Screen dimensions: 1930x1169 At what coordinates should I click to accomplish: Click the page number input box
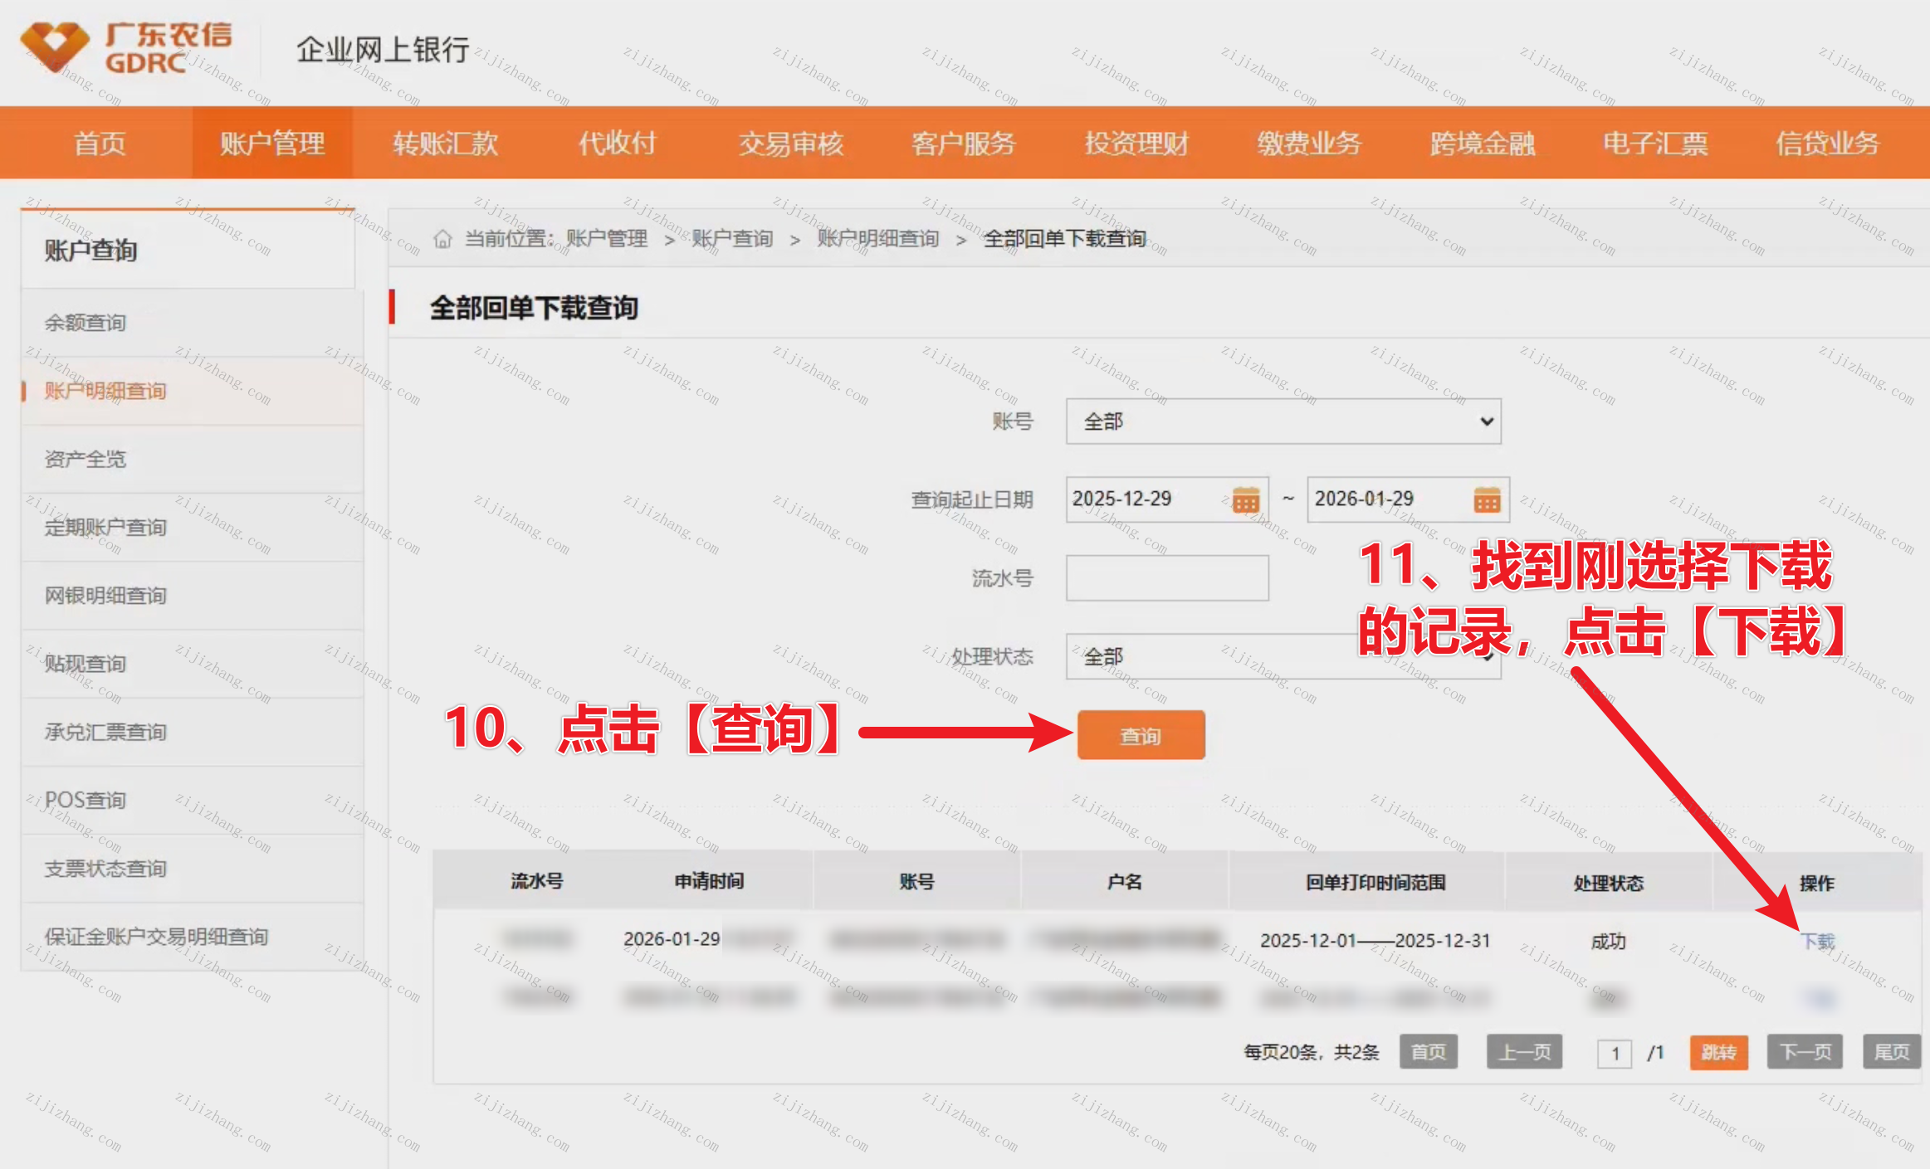pyautogui.click(x=1614, y=1053)
